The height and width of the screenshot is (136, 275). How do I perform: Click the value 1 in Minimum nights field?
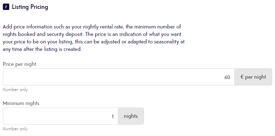[113, 116]
